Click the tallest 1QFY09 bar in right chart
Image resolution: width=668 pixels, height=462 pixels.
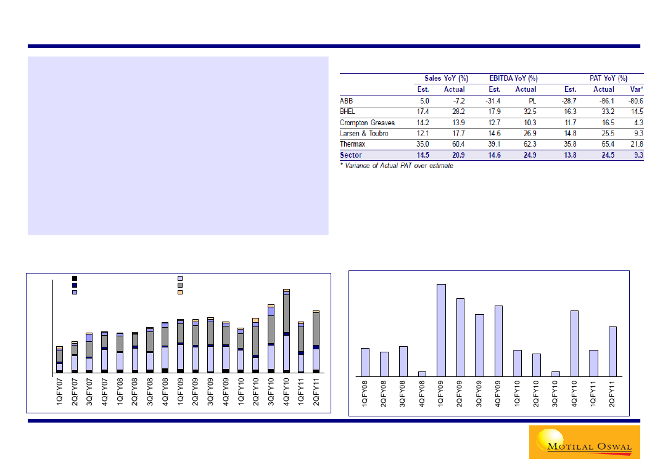441,330
